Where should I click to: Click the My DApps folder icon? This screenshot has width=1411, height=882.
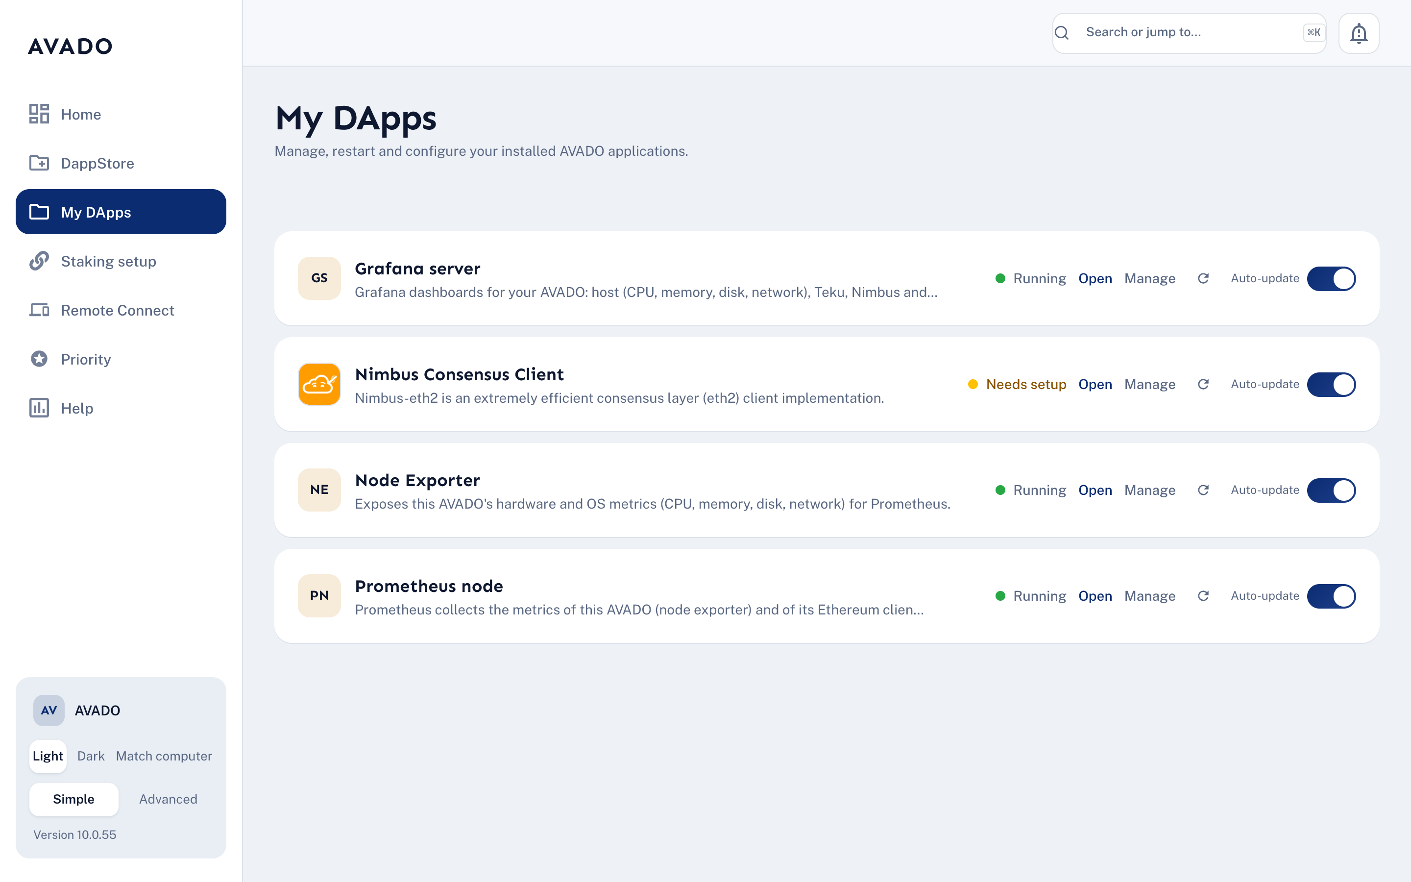pyautogui.click(x=39, y=212)
